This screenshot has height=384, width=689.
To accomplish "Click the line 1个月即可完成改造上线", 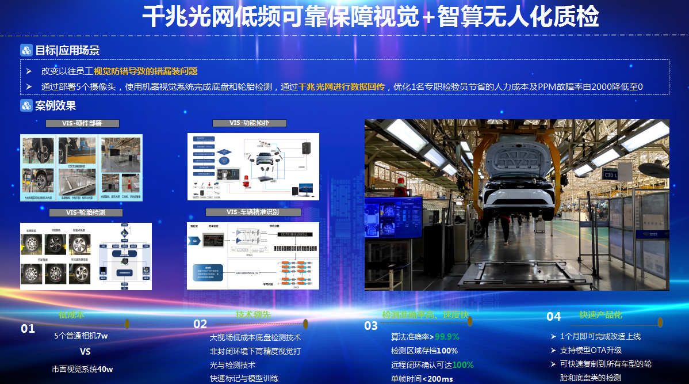I will click(x=600, y=336).
